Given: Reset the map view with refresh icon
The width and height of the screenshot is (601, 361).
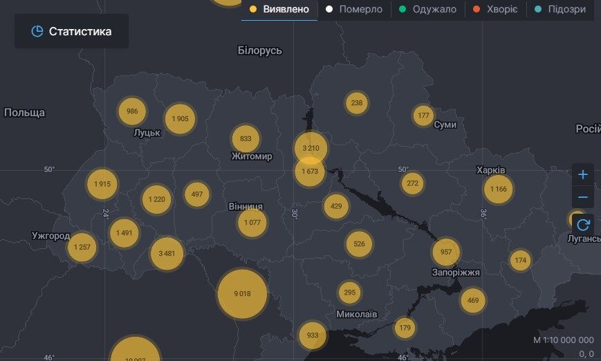Looking at the screenshot, I should tap(582, 224).
